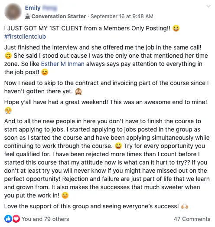Click the blue Like reaction icon
Screen dimensions: 215x227
click(x=8, y=219)
